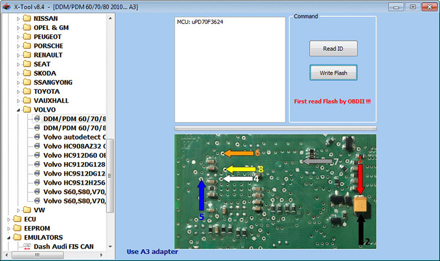Click inside the MCU info text box
Image resolution: width=440 pixels, height=261 pixels.
(230, 69)
